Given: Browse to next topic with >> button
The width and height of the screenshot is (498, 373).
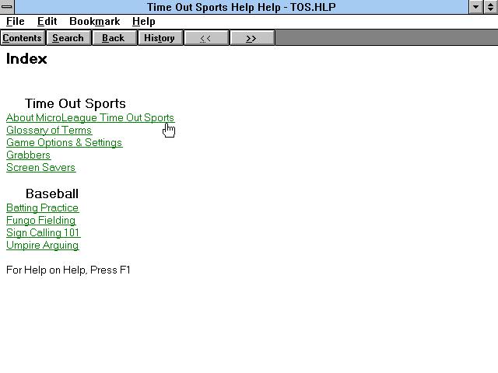Looking at the screenshot, I should point(251,38).
